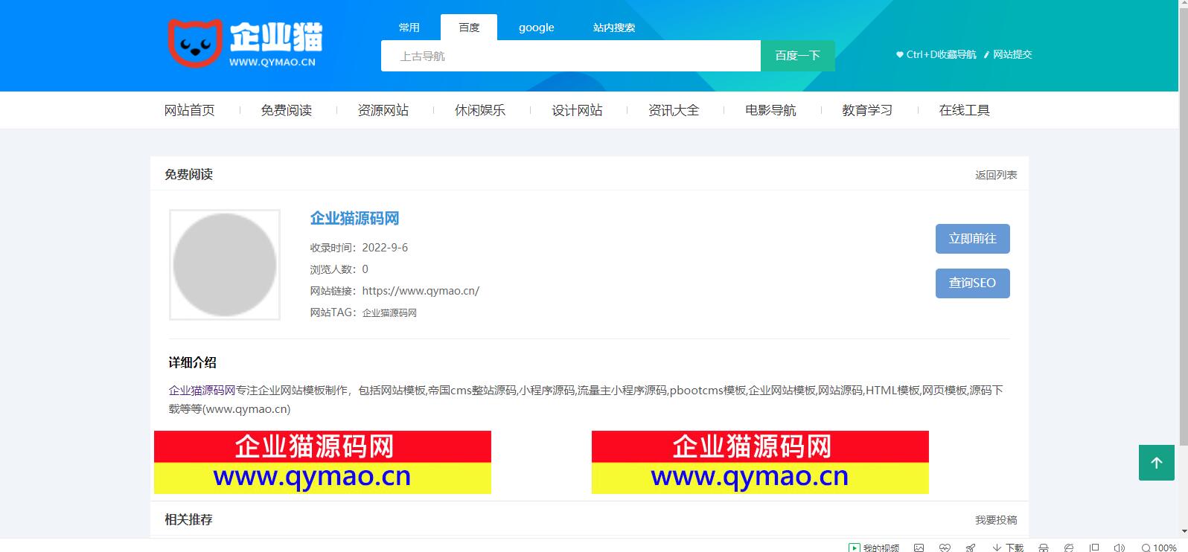This screenshot has width=1188, height=552.
Task: Open 我的视频 in the status bar
Action: pos(874,548)
